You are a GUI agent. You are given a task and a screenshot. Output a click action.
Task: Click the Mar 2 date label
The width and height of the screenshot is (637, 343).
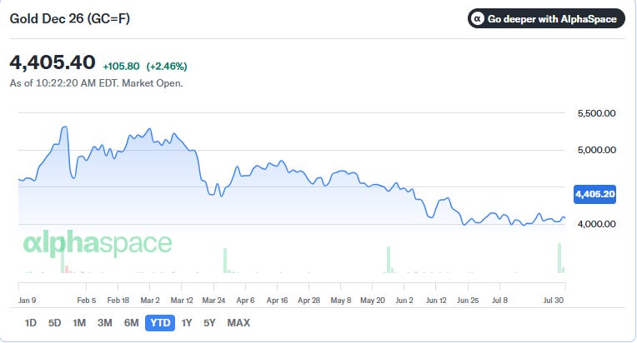coord(150,301)
